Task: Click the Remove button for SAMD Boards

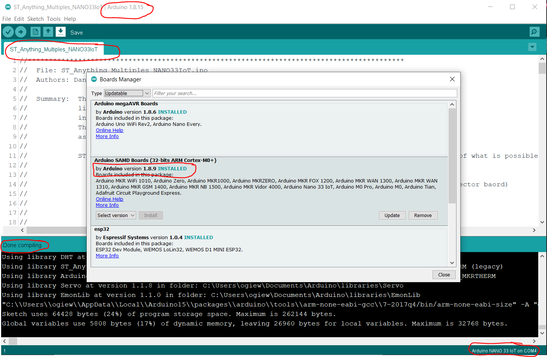Action: click(423, 216)
